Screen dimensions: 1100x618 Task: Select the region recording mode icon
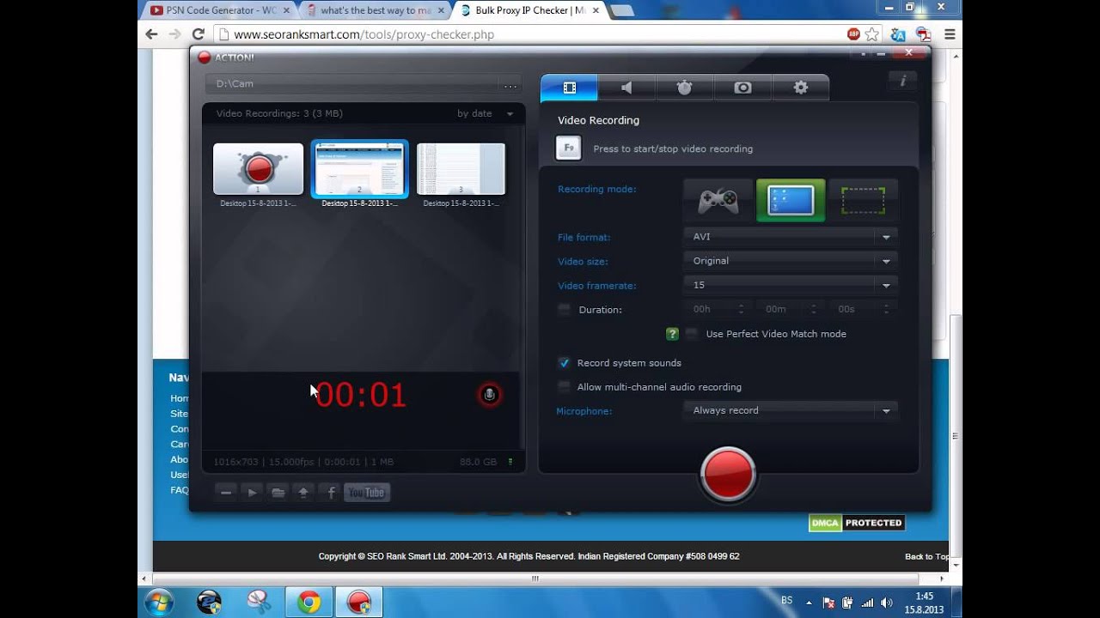[863, 201]
